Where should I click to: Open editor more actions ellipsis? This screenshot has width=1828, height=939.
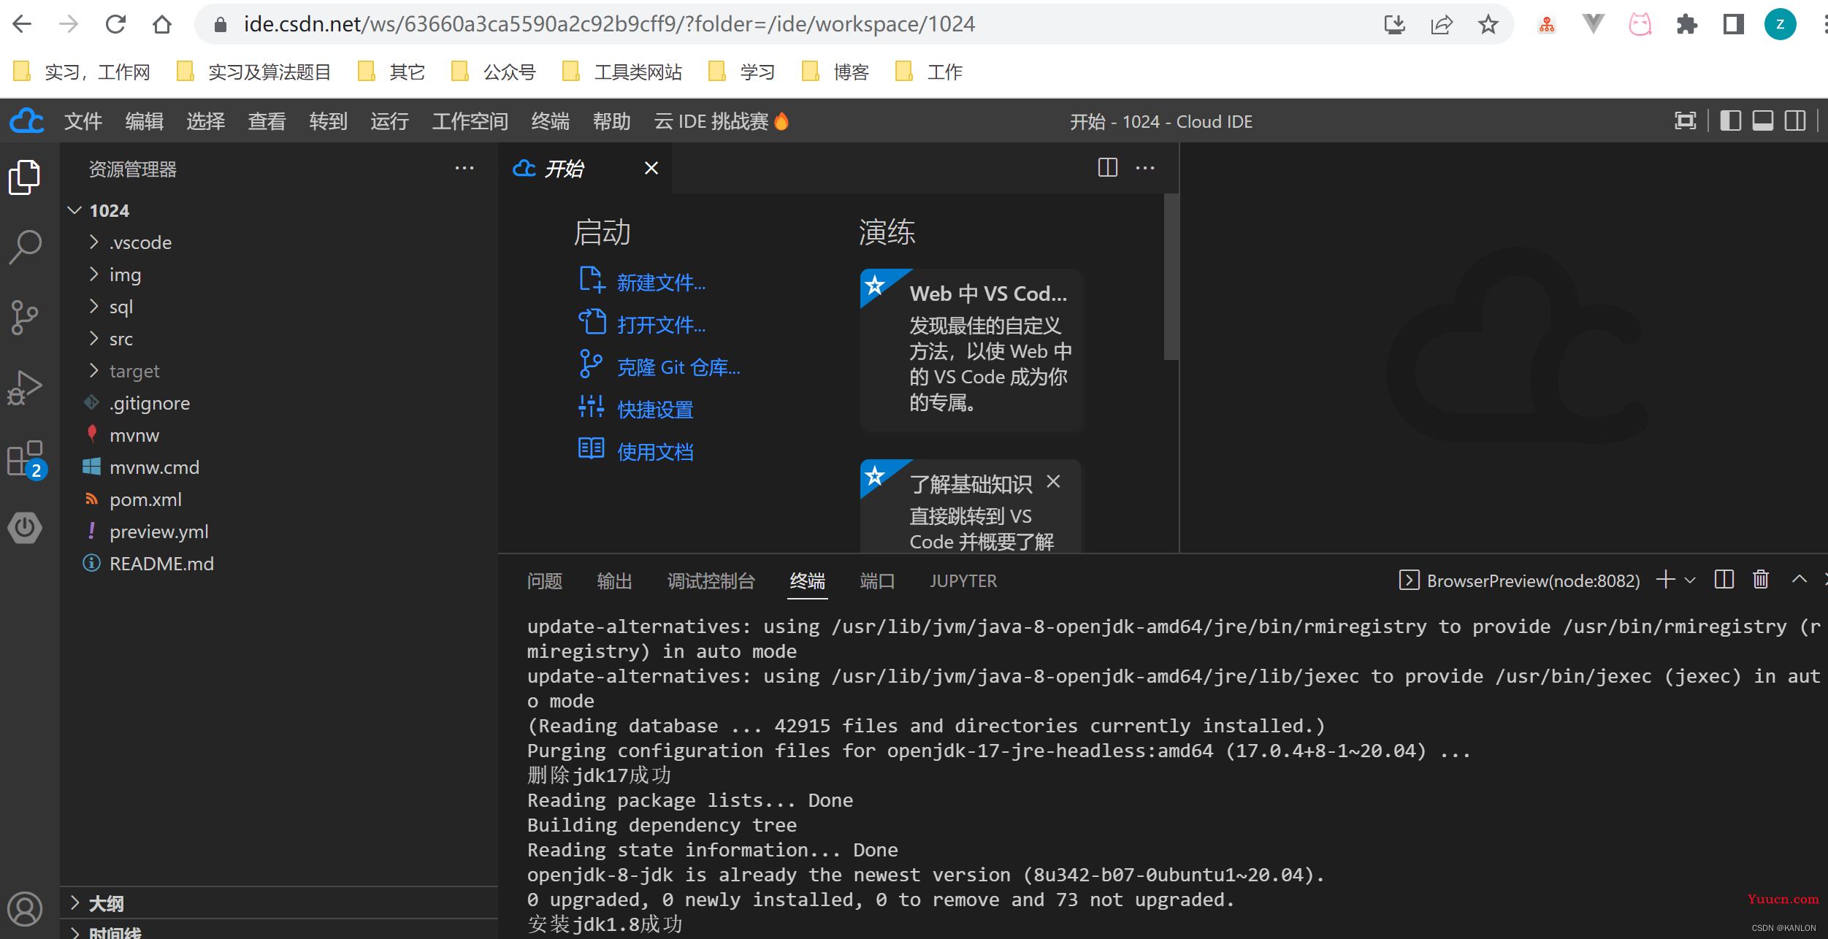pyautogui.click(x=1145, y=168)
